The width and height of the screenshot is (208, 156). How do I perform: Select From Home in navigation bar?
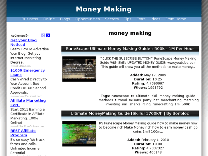coord(176,19)
